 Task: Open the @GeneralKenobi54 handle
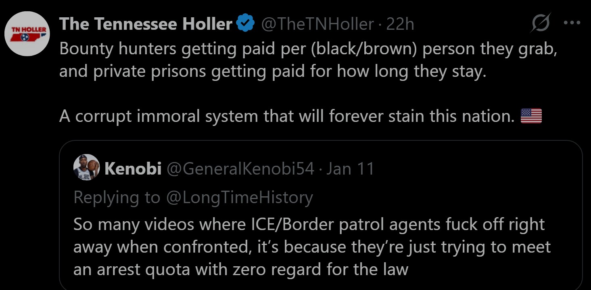coord(240,169)
